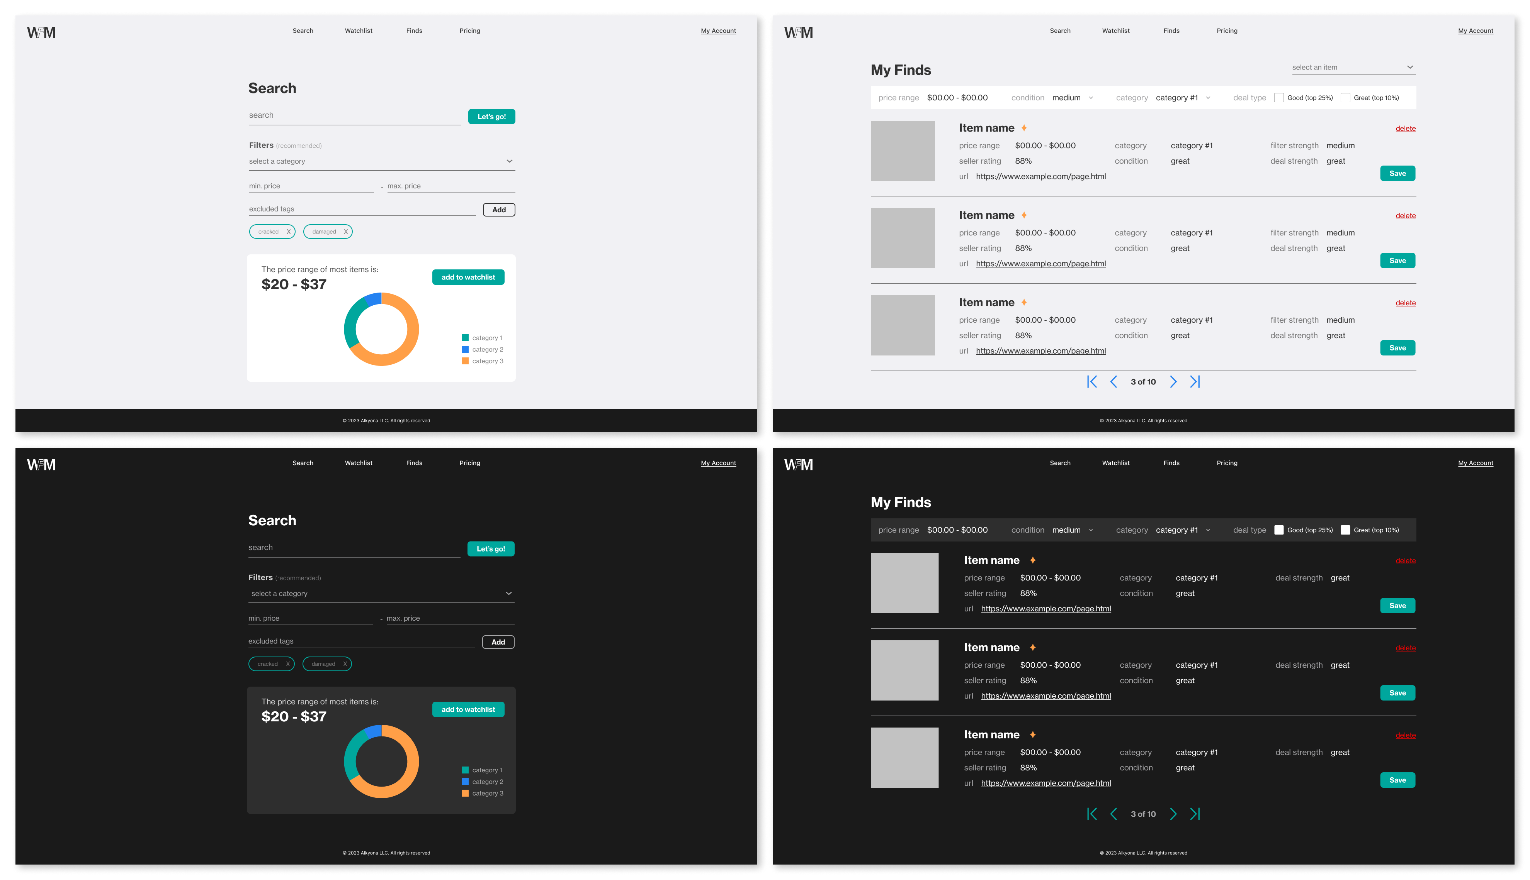Open 'select a category' dropdown in dark Search

tap(381, 594)
